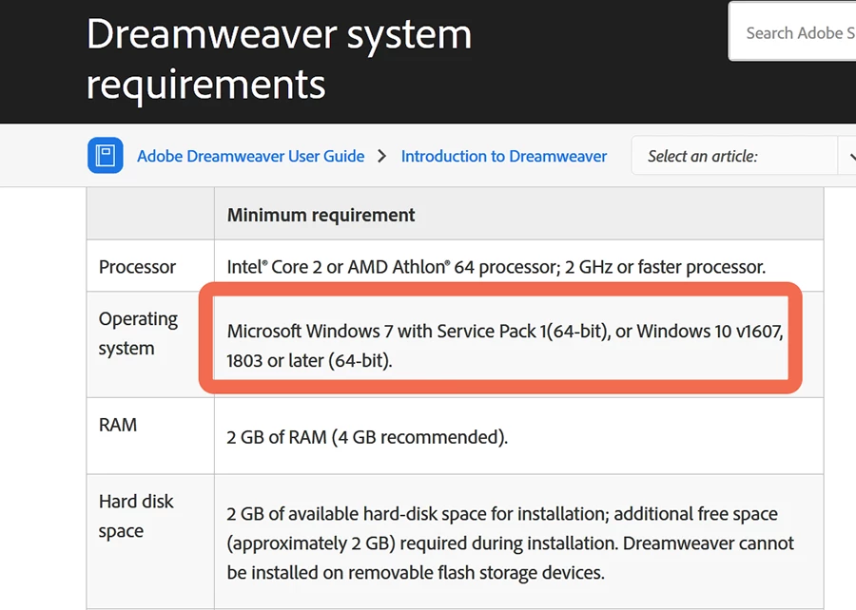
Task: Click the Intel Core 2 processor requirement text
Action: pyautogui.click(x=496, y=267)
